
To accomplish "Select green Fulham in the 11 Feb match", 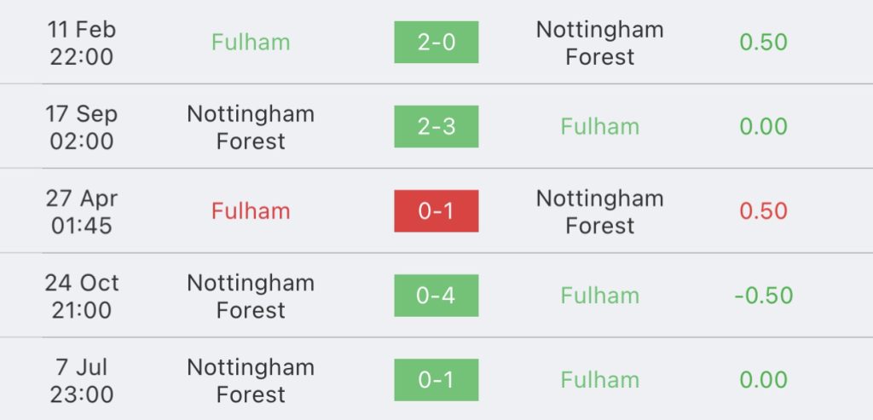I will (x=251, y=43).
